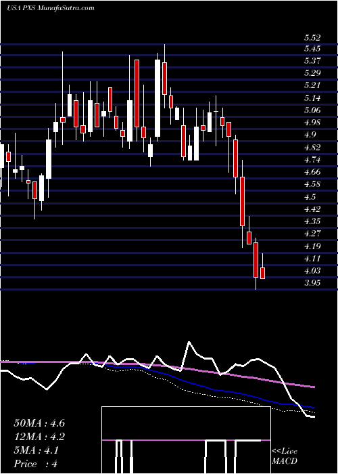Screen dimensions: 338x474
Task: Click the 4.35 price axis label
Action: [312, 221]
